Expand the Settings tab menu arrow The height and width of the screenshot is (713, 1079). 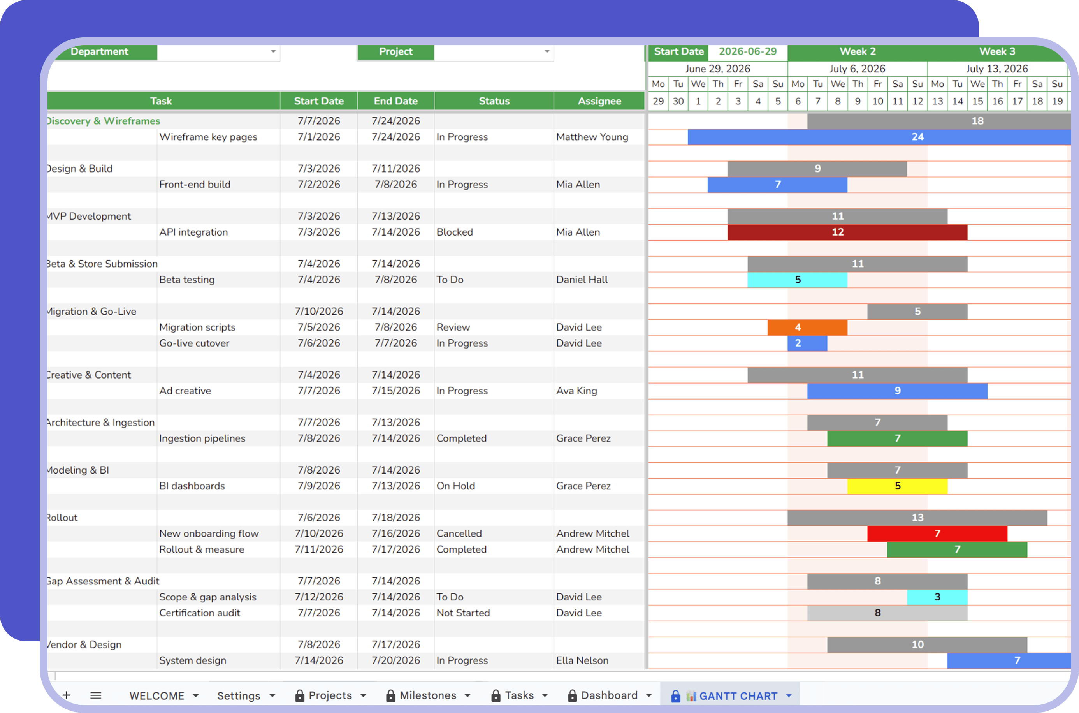[272, 696]
